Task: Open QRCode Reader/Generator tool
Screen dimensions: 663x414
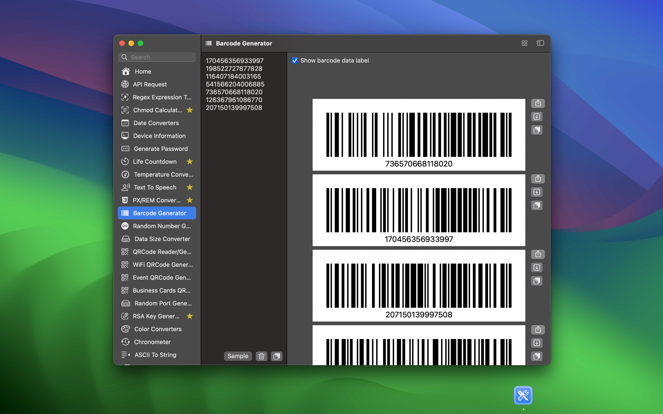Action: [x=157, y=252]
